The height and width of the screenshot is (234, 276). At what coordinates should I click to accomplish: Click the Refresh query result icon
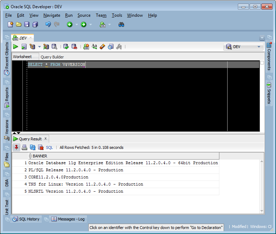click(x=32, y=147)
